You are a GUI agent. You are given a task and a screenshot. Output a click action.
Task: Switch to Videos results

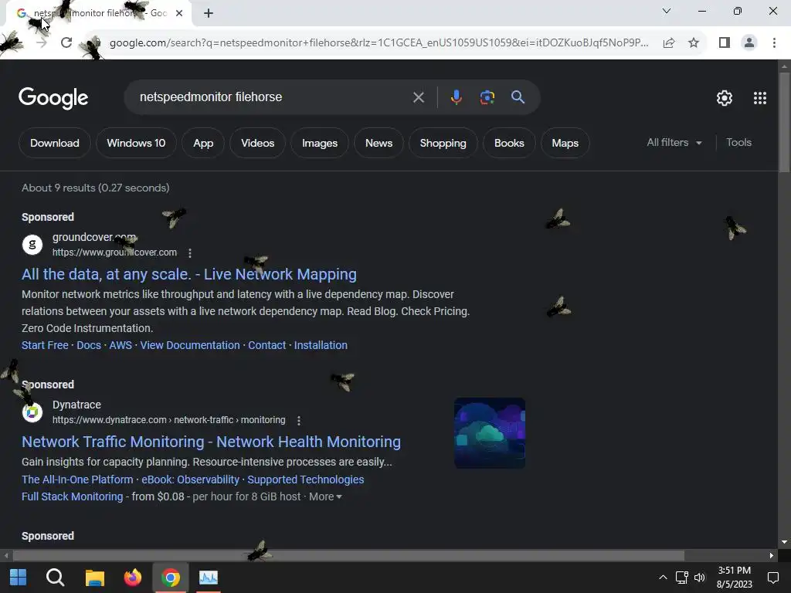(258, 143)
